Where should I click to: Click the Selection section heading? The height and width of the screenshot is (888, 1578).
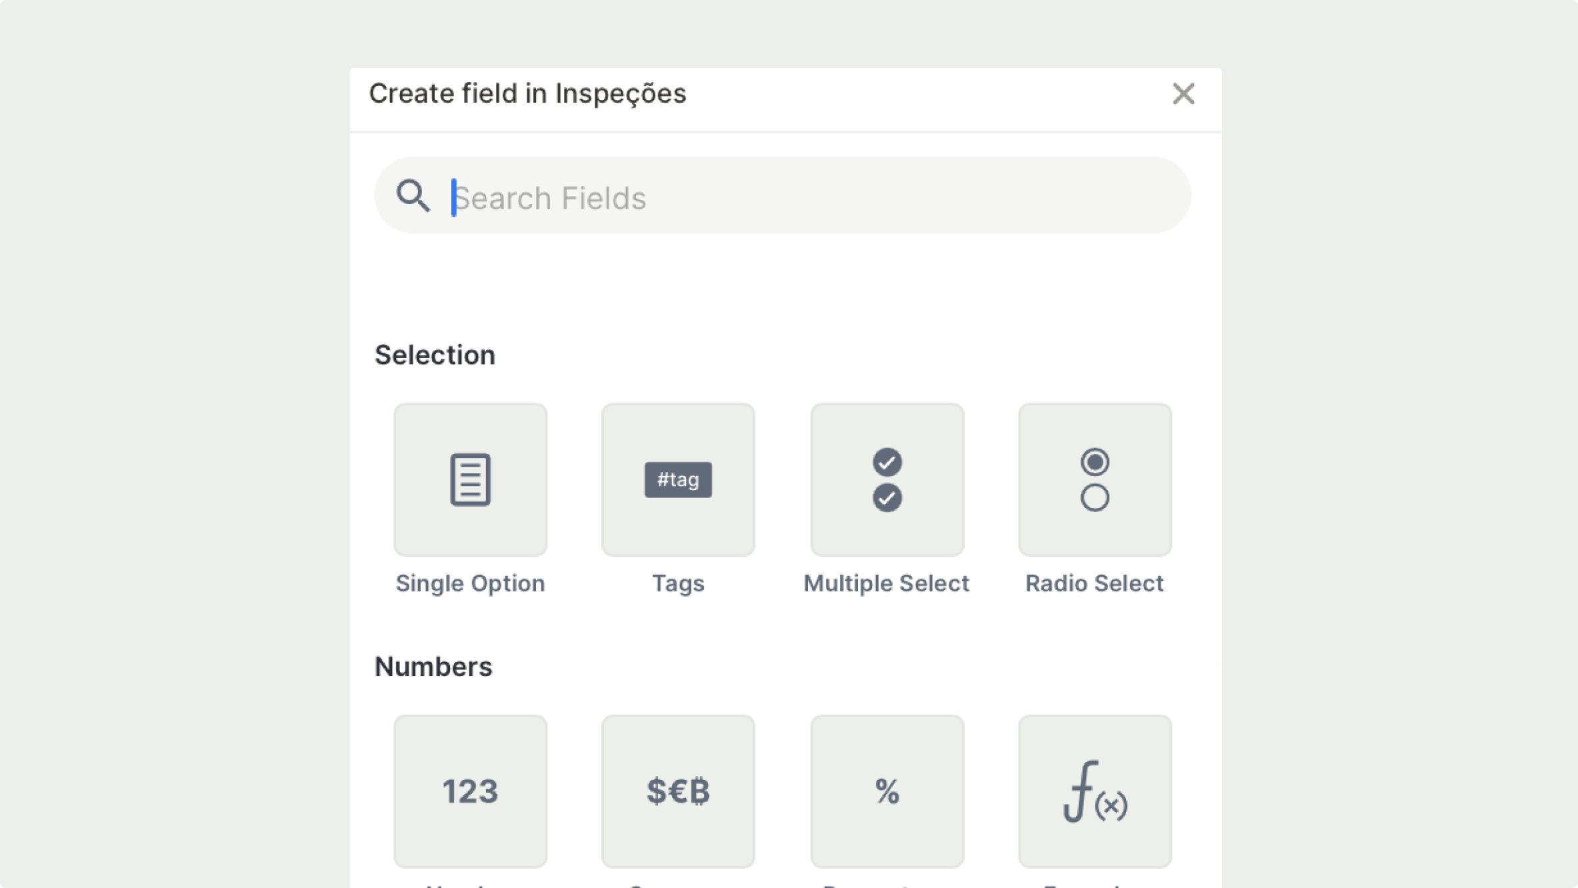(x=435, y=355)
